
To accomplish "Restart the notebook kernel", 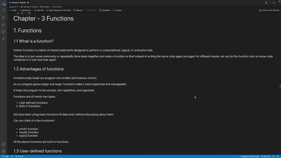I will (78, 10).
